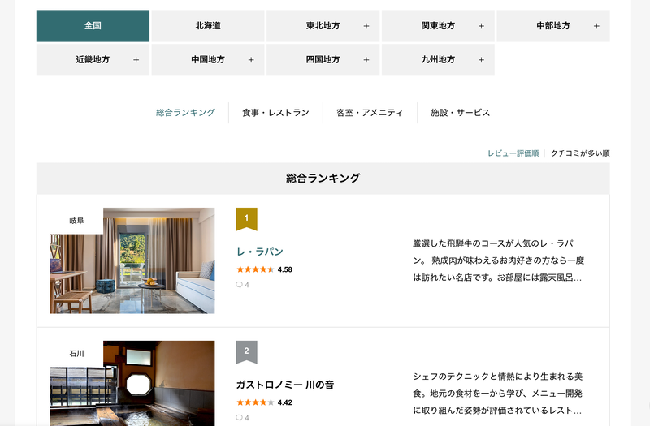Select the 北海道 region tab

click(208, 26)
